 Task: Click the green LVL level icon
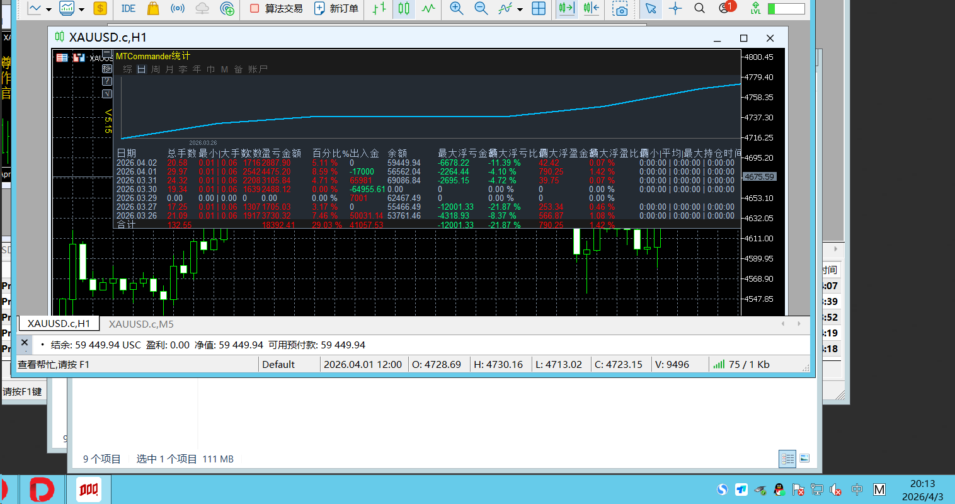point(755,8)
